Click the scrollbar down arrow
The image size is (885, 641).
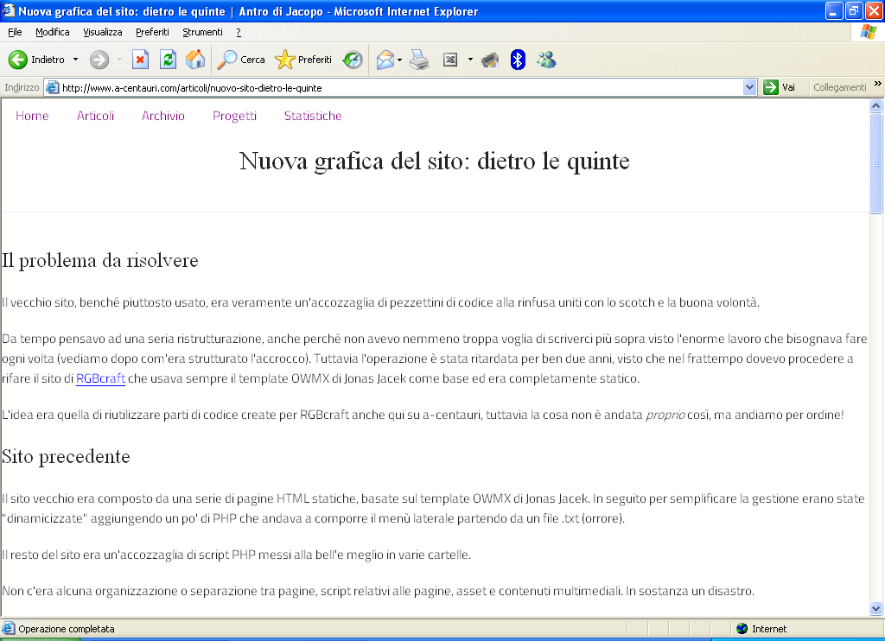(876, 608)
